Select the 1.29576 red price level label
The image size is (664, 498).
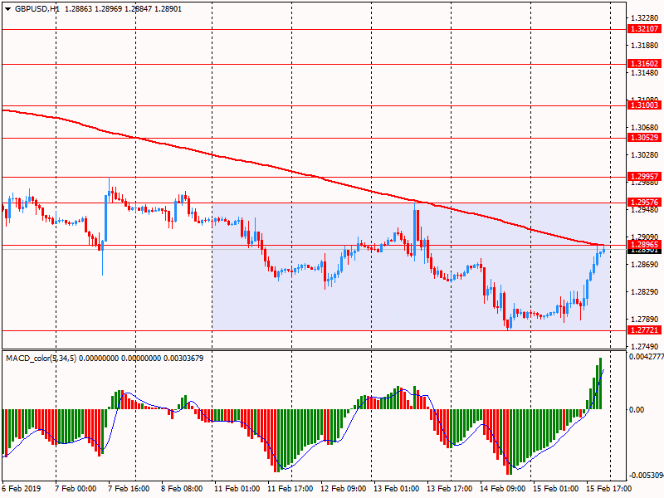[644, 202]
